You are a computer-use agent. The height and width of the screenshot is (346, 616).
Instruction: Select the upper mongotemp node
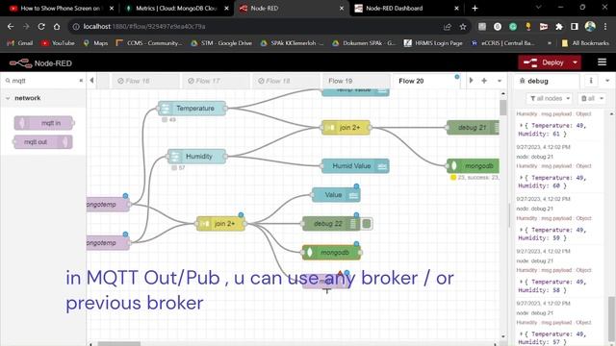pos(108,205)
